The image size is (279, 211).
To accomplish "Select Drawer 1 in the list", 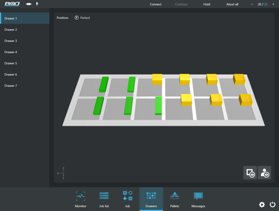I will (25, 18).
